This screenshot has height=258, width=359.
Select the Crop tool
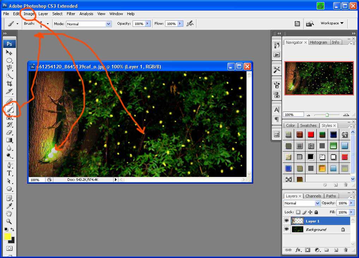click(10, 84)
